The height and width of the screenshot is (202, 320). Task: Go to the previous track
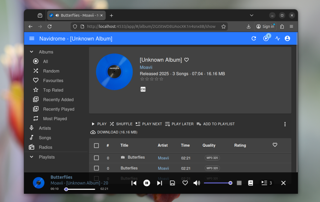[134, 183]
